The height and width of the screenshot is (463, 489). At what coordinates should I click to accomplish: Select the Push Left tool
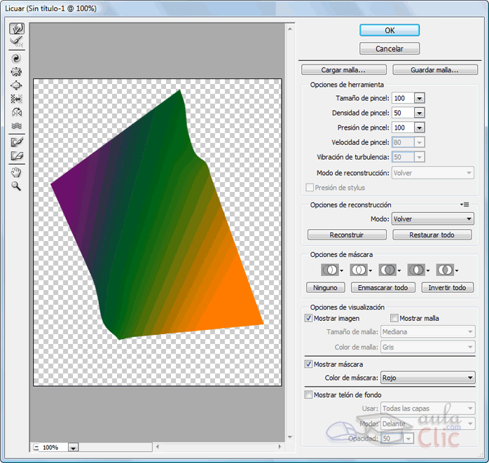(x=17, y=99)
